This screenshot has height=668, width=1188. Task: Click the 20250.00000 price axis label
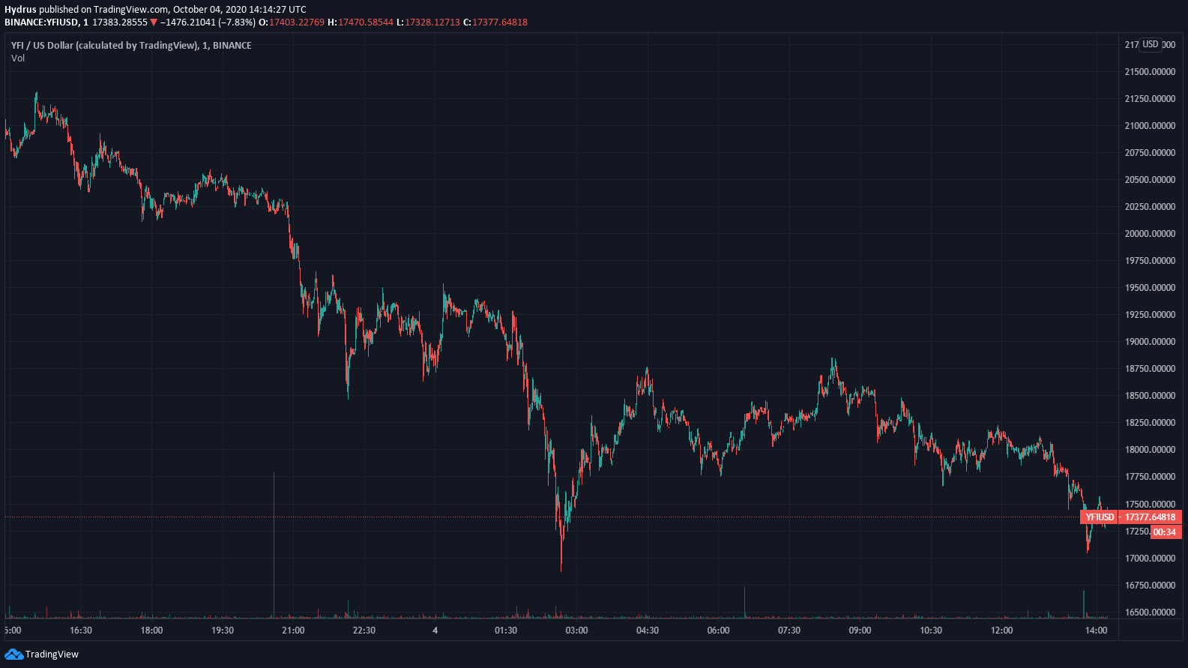click(1150, 207)
